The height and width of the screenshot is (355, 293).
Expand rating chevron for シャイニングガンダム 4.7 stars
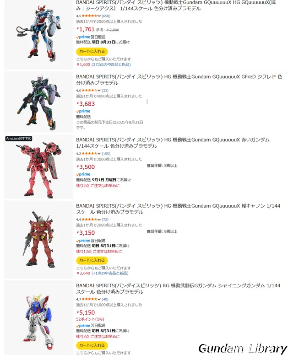pos(99,299)
